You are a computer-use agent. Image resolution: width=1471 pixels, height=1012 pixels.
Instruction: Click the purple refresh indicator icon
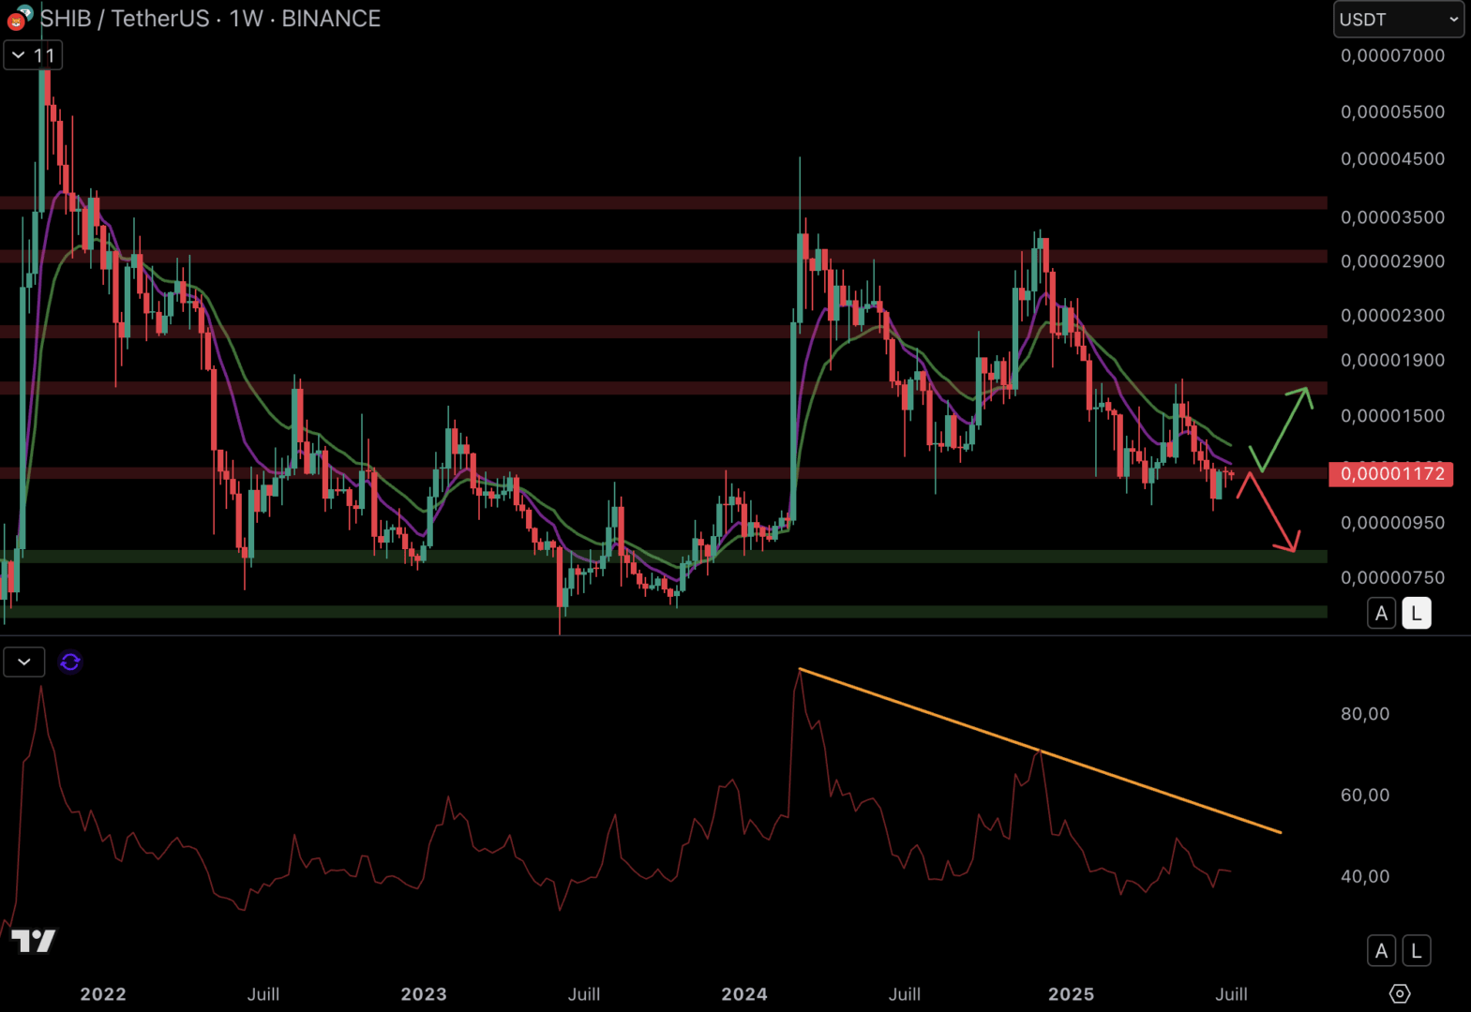70,662
